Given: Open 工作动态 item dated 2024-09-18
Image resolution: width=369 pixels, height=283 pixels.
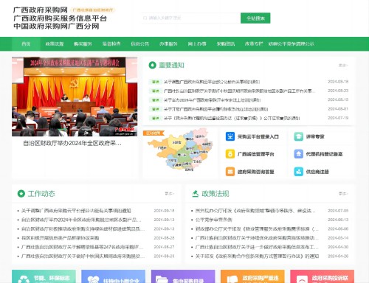Looking at the screenshot, I should [76, 211].
